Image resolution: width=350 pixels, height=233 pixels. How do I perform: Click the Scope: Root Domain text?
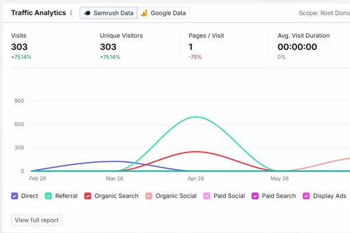click(x=324, y=13)
